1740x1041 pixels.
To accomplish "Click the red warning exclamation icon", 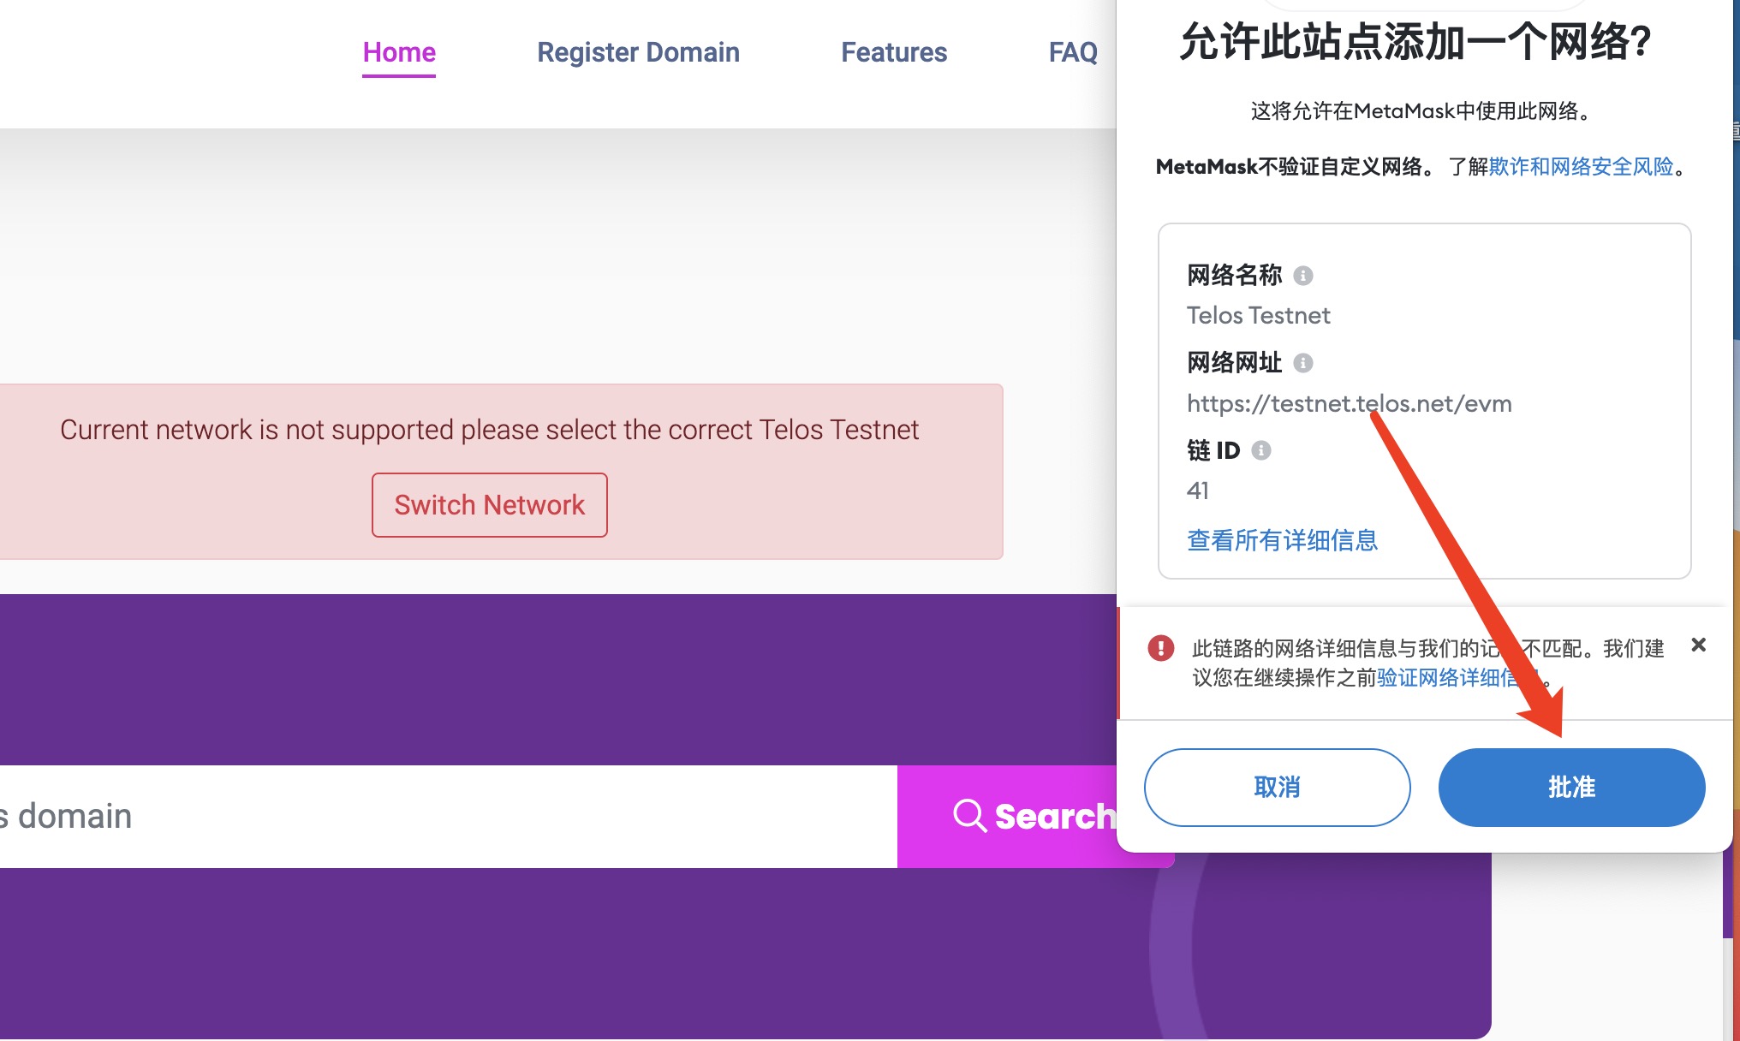I will [1161, 648].
